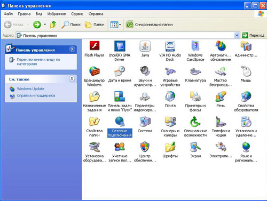Click the address bar field

[125, 36]
